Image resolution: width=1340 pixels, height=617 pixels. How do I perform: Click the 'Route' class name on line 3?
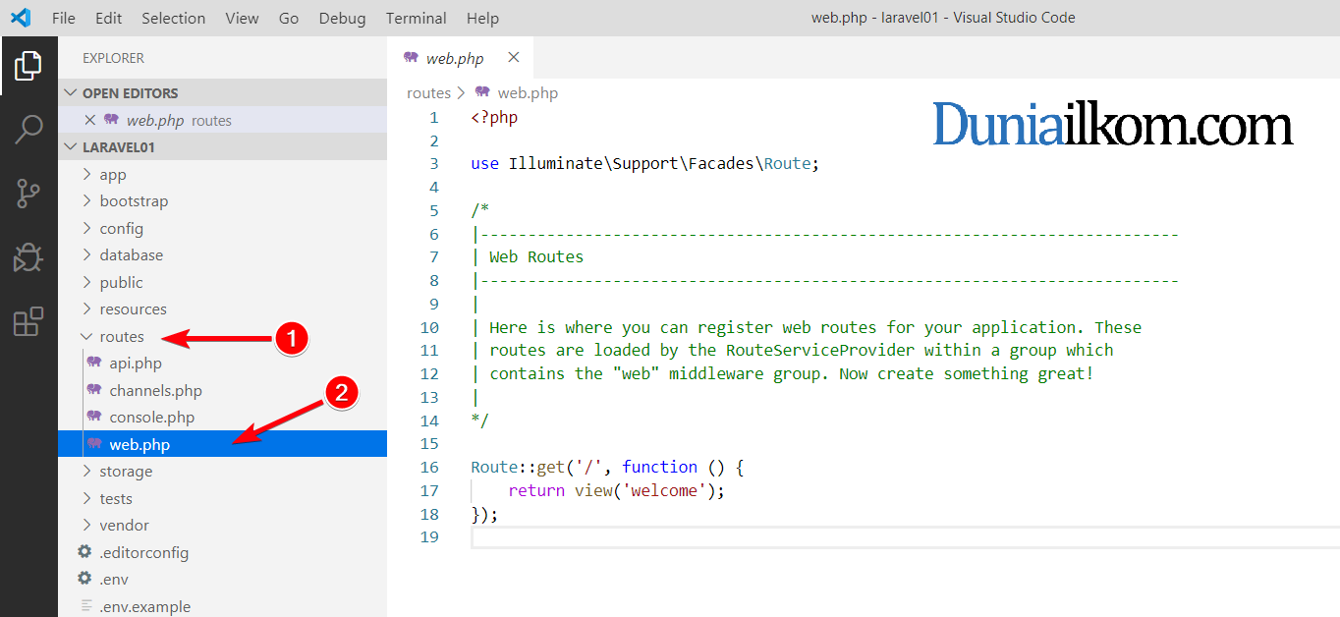click(x=787, y=163)
